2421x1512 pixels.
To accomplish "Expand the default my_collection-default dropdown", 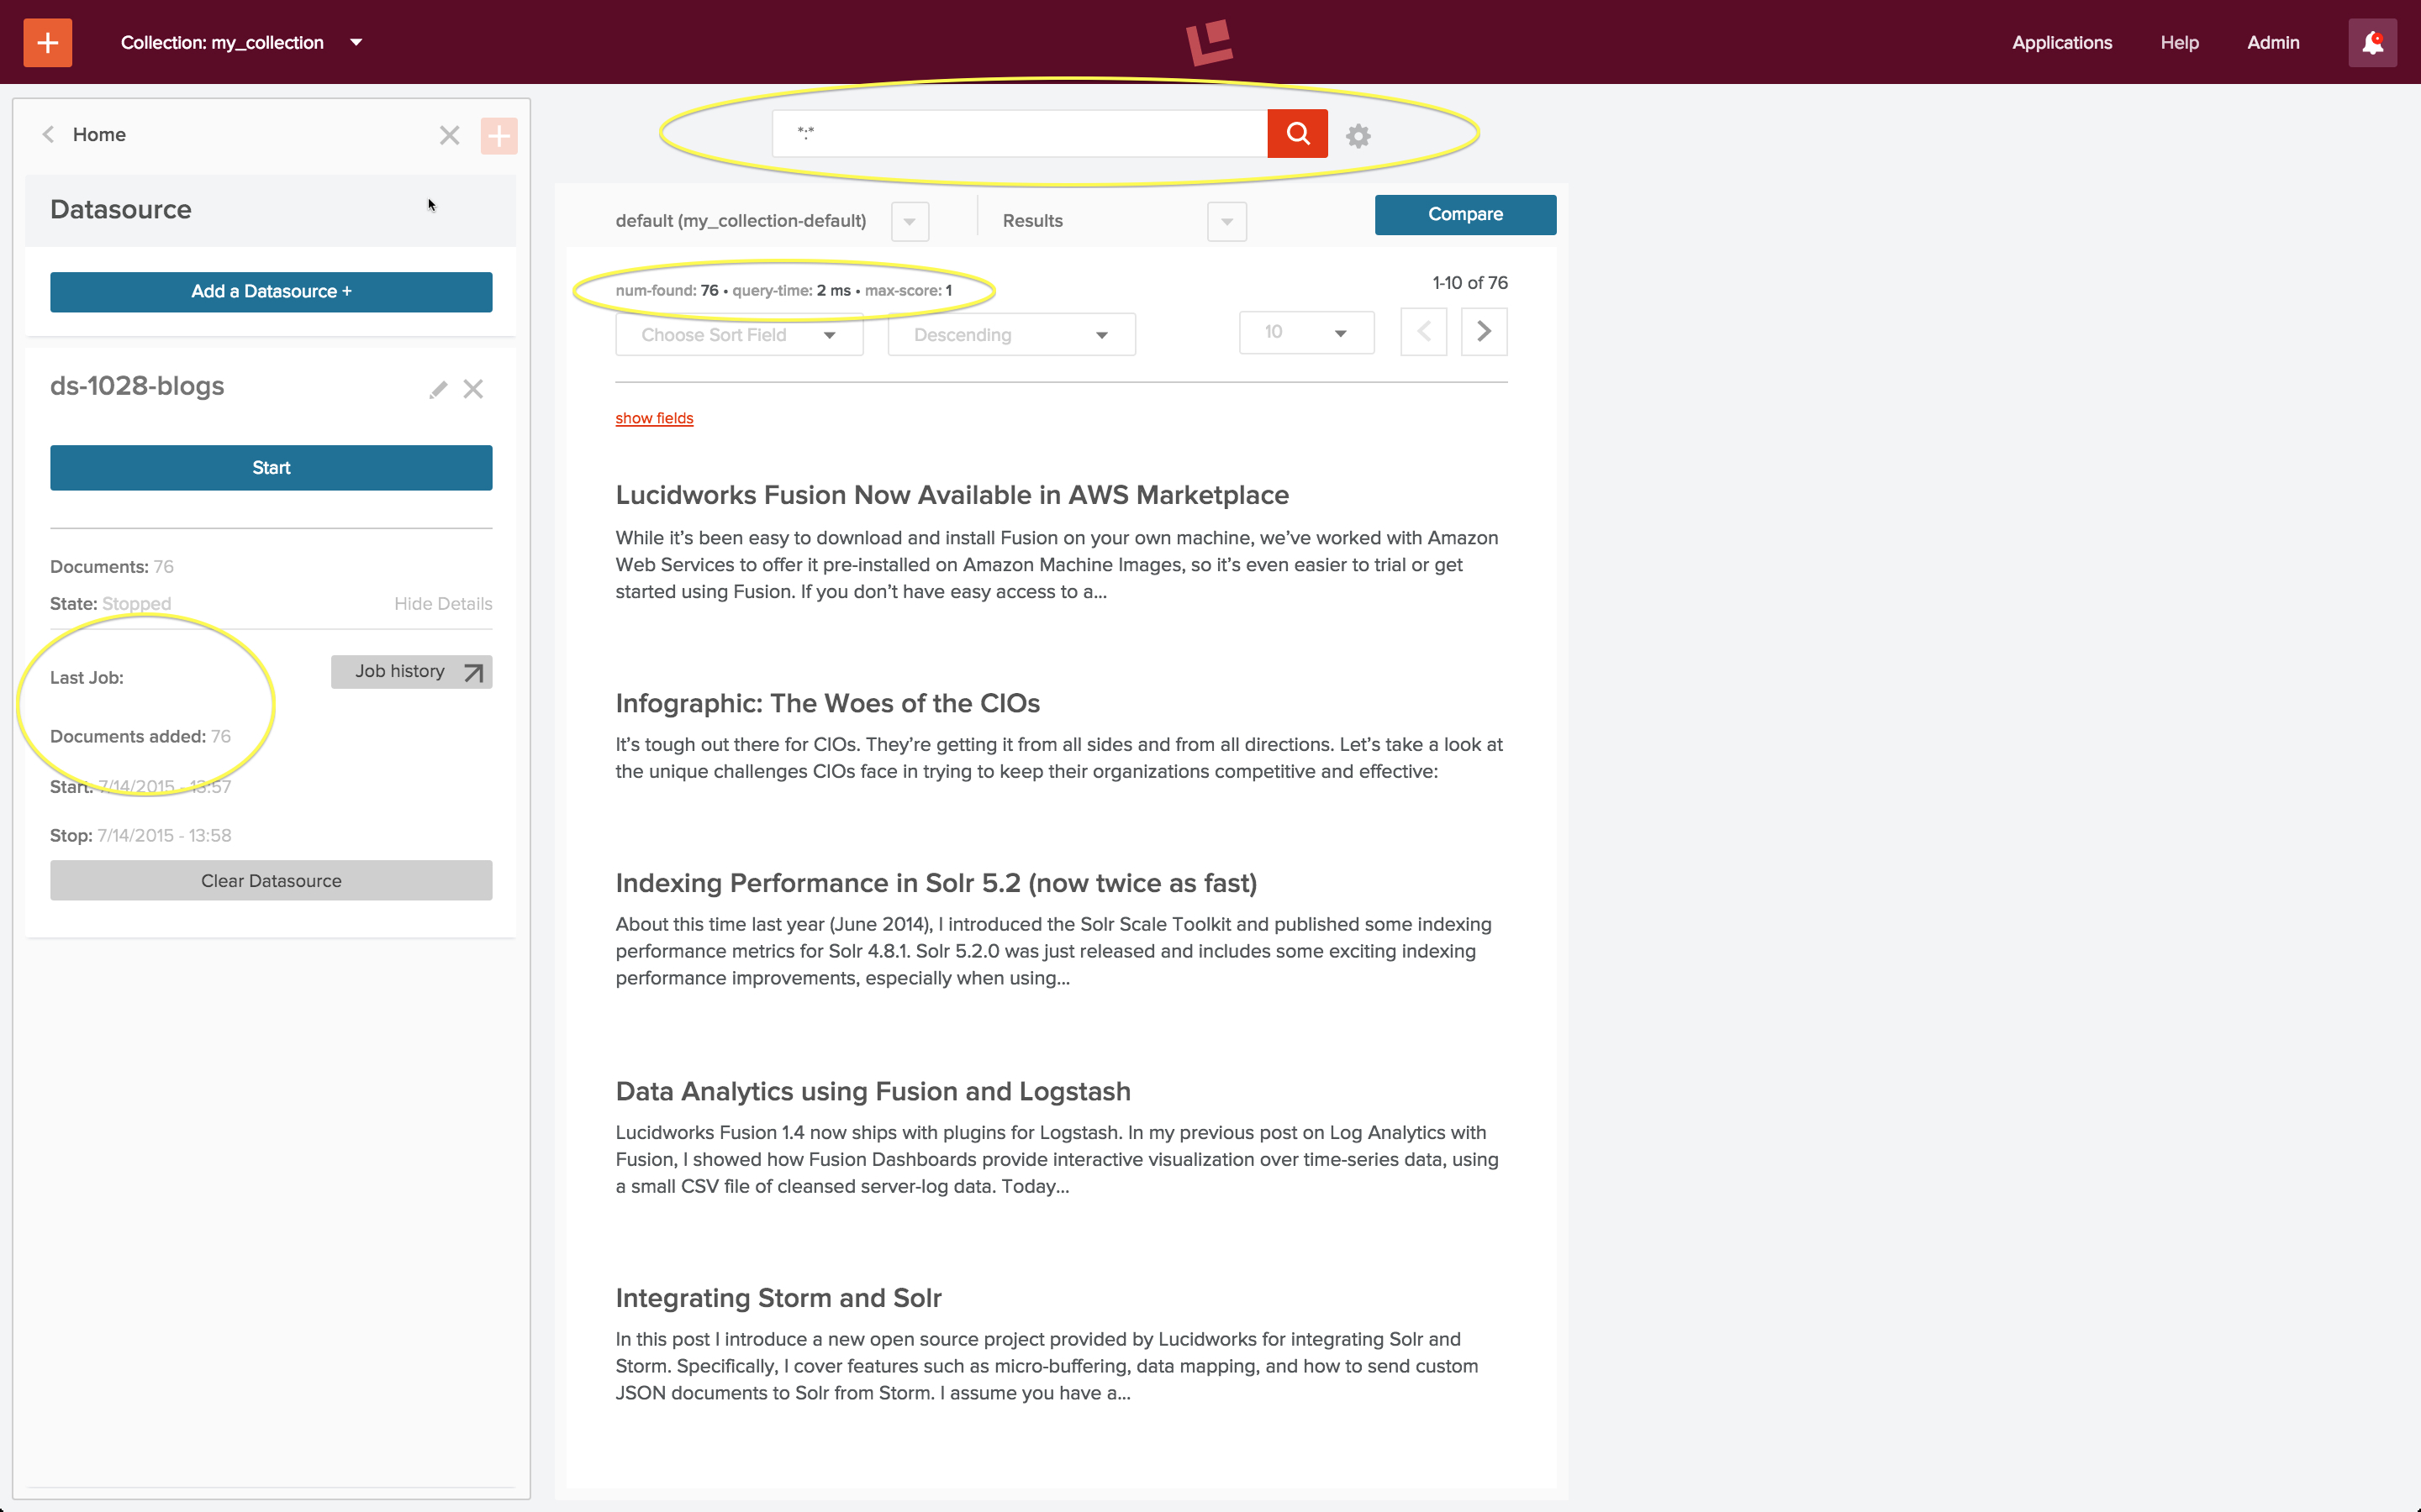I will coord(910,219).
